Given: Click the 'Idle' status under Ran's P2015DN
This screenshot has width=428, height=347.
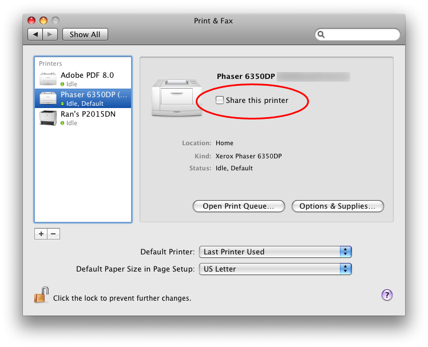Looking at the screenshot, I should (x=72, y=123).
